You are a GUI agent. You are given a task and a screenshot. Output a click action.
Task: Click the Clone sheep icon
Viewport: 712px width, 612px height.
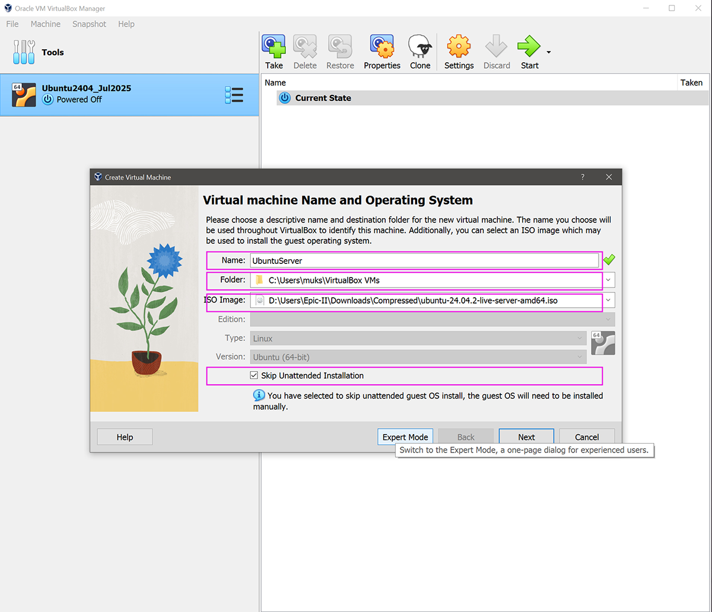pyautogui.click(x=420, y=46)
